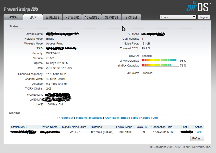Screen dimensions: 216x153
Task: View the Bridge Table
Action: 130,118
